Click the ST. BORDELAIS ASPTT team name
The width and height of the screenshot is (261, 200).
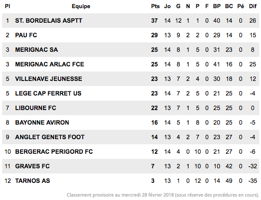(48, 21)
